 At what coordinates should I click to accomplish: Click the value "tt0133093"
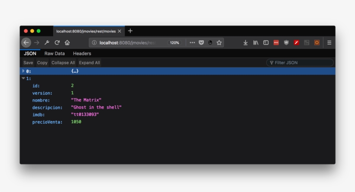pos(85,115)
